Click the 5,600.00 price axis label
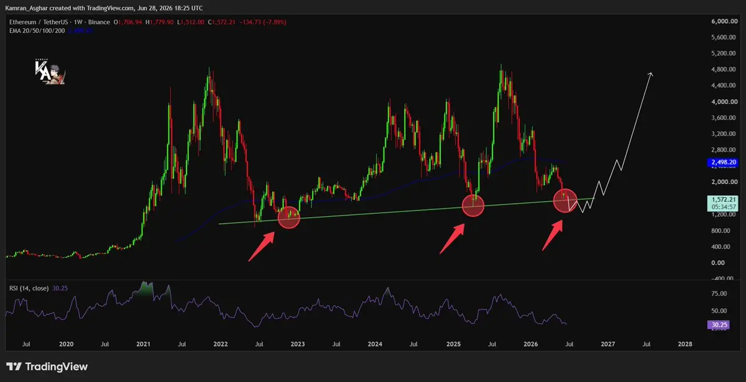746x382 pixels. 723,37
